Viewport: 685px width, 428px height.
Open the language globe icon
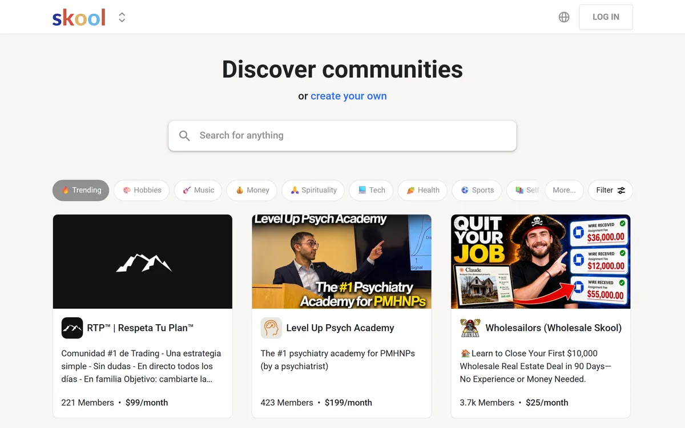point(564,17)
